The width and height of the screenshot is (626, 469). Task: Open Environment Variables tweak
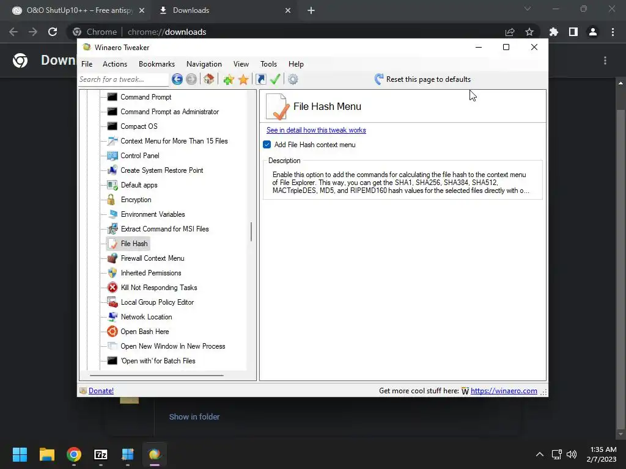point(152,214)
